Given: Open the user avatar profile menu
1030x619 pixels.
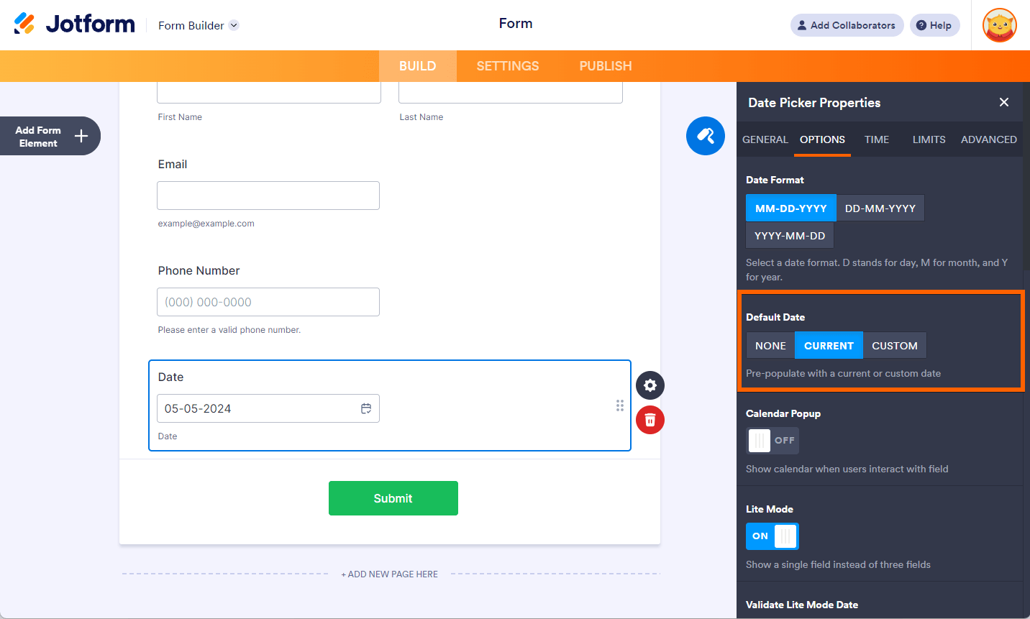Looking at the screenshot, I should pos(1000,25).
